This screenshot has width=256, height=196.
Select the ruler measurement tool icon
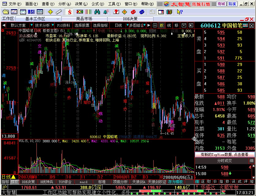tap(59, 12)
